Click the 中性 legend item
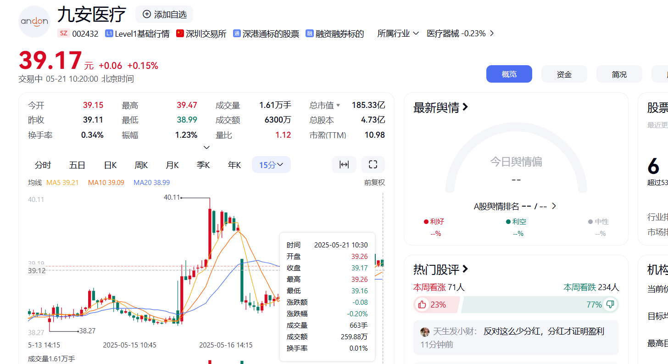The height and width of the screenshot is (364, 668). (598, 222)
